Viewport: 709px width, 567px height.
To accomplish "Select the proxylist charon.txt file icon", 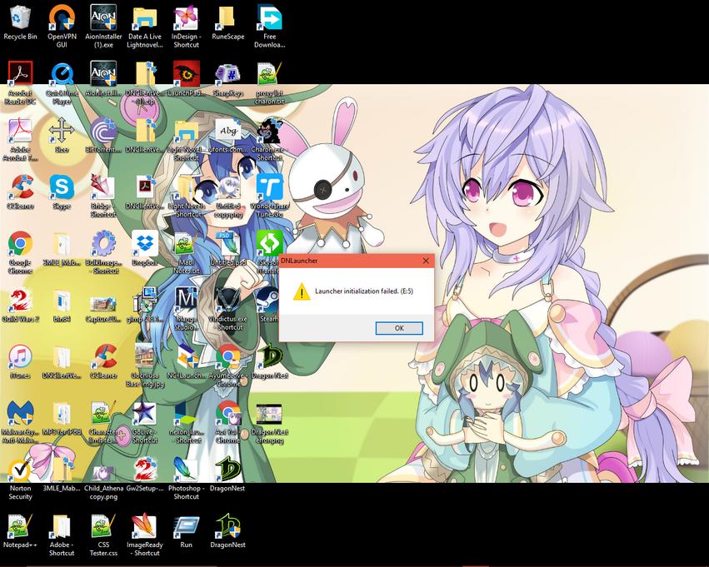I will 269,73.
